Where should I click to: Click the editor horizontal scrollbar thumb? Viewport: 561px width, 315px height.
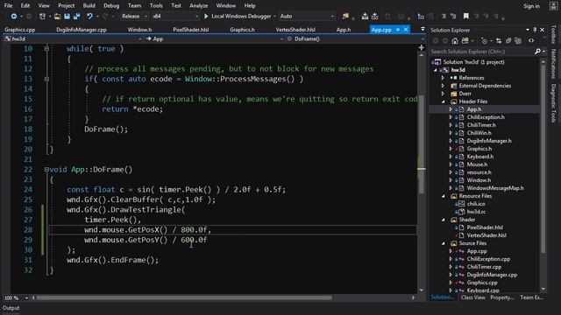pos(184,297)
